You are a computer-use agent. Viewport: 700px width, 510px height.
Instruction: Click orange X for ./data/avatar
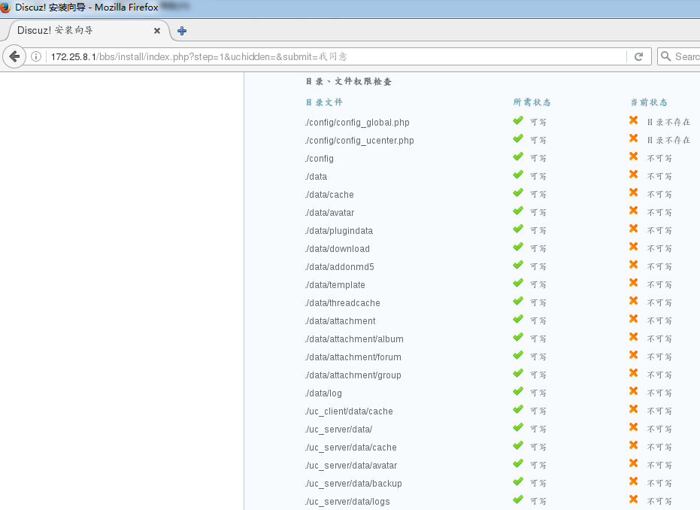click(x=633, y=211)
